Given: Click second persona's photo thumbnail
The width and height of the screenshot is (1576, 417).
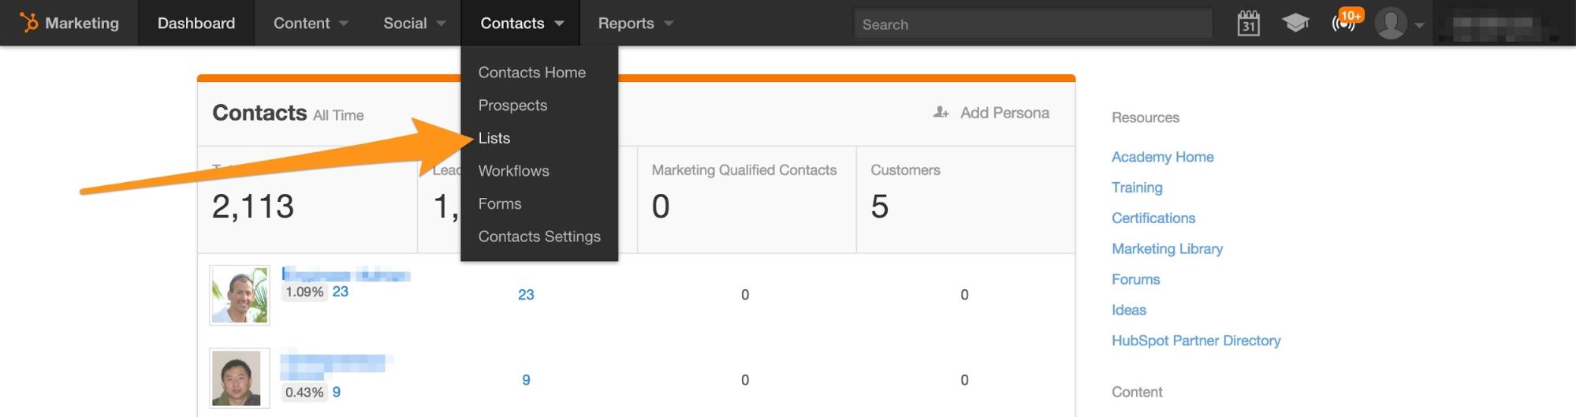Looking at the screenshot, I should coord(240,378).
